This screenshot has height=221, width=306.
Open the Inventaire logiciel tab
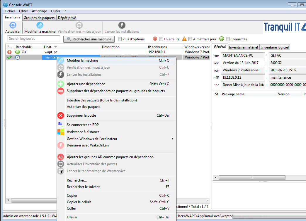275,47
